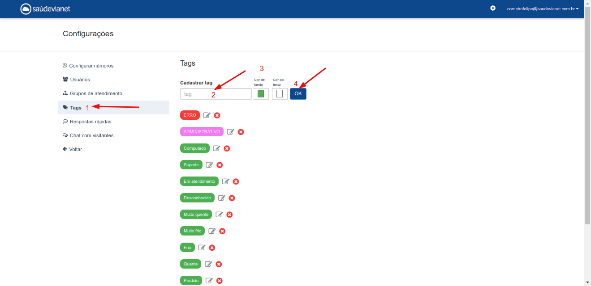
Task: Focus the tag name input field
Action: (216, 94)
